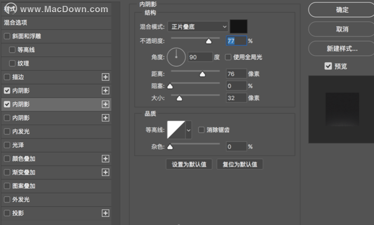
Task: Open contour picker dropdown arrow
Action: (188, 130)
